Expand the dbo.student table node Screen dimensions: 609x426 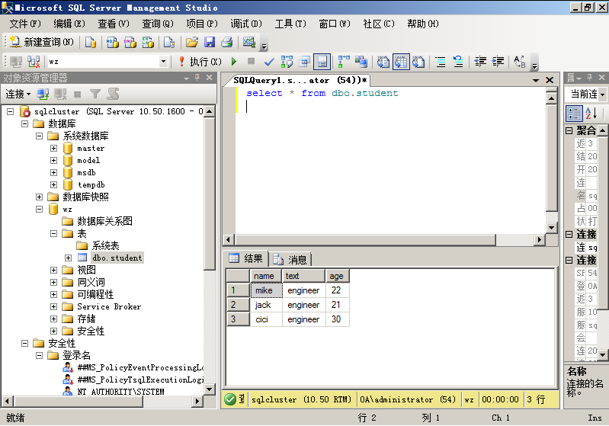68,258
